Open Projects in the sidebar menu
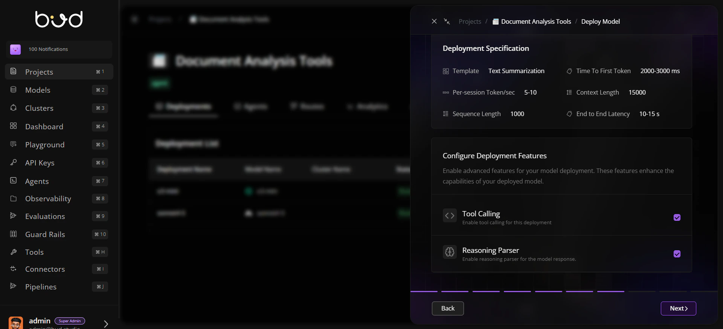 (59, 72)
